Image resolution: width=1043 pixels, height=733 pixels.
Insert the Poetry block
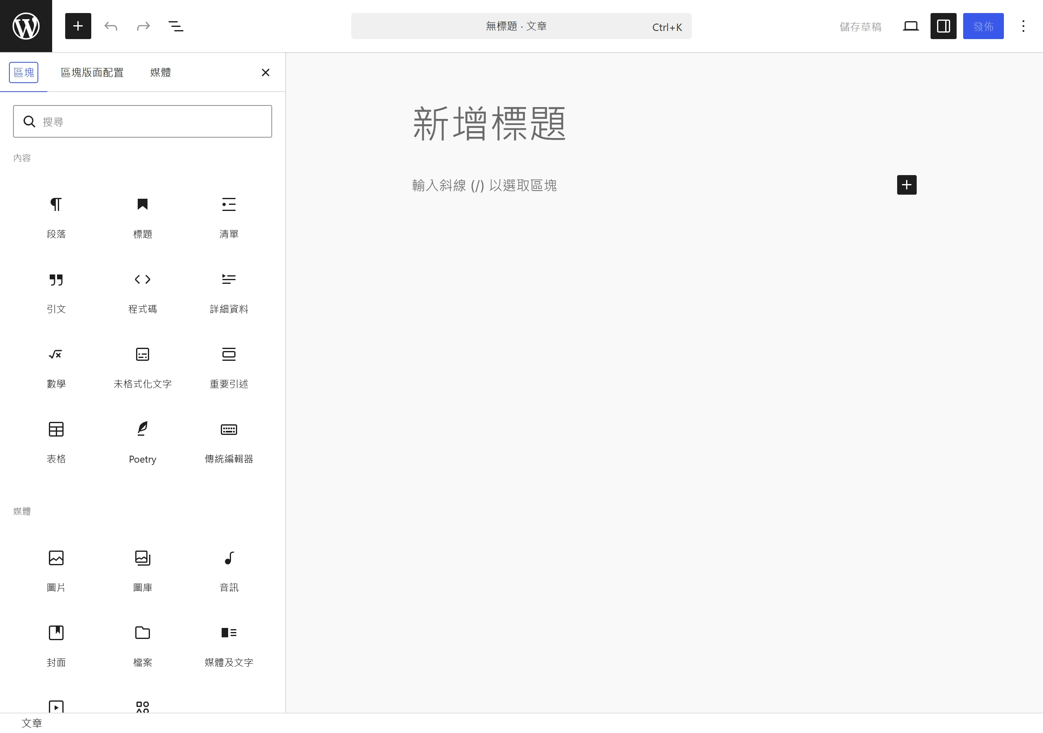pyautogui.click(x=143, y=443)
